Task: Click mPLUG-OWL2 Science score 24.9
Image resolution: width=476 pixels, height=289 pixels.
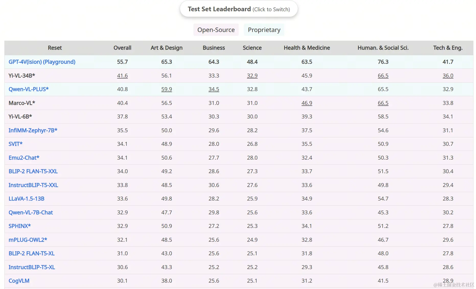Action: (x=252, y=240)
